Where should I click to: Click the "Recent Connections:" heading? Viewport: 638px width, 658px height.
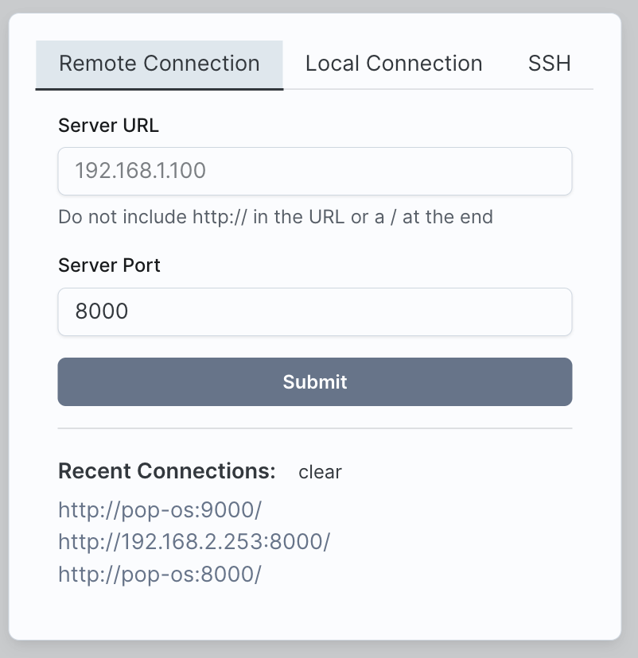pos(166,471)
